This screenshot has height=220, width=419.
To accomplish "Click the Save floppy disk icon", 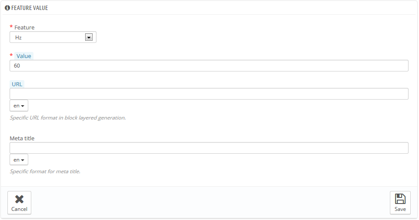I will coord(400,199).
